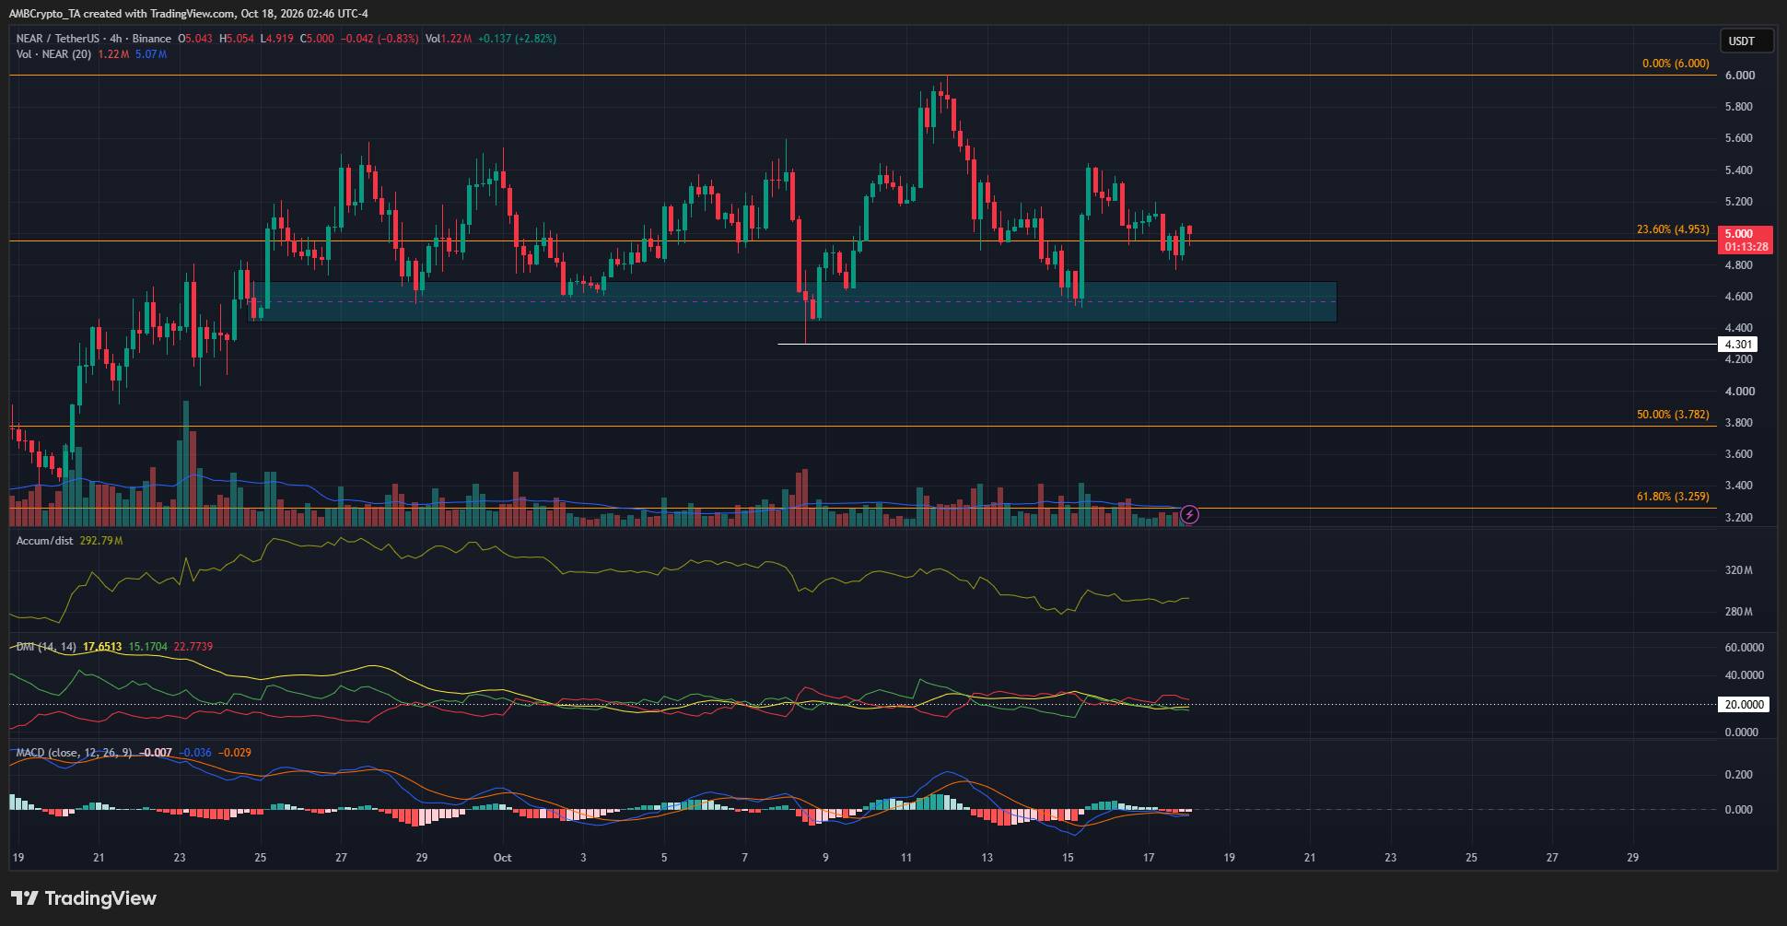Click the 0.200 MACD axis tick

(1739, 775)
